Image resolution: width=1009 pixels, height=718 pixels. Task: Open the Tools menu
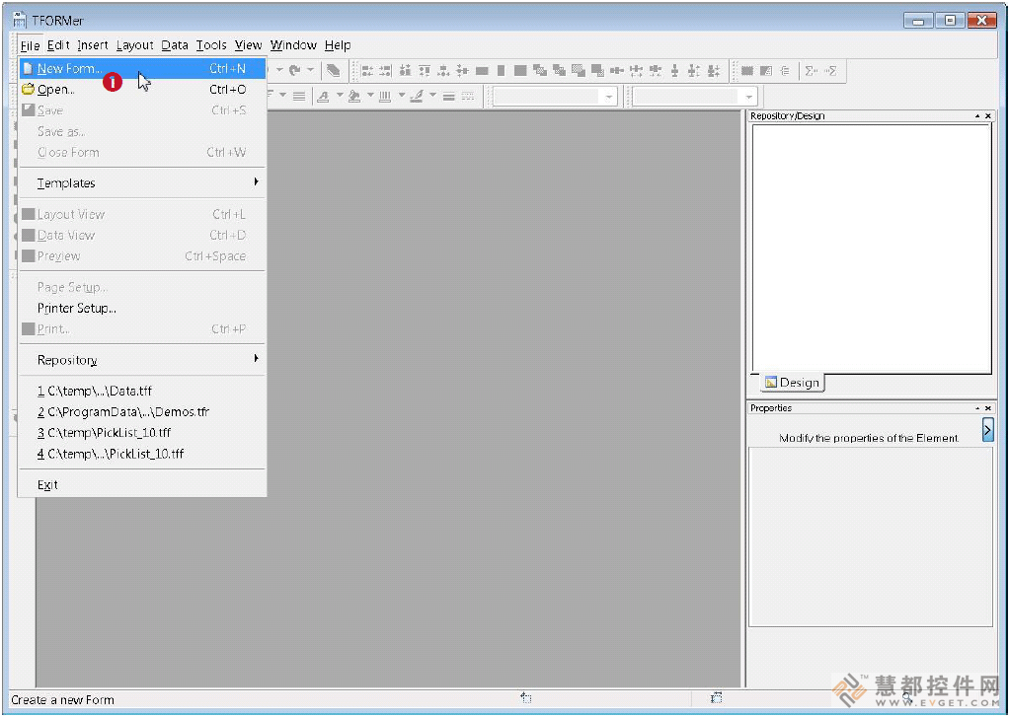pos(211,45)
